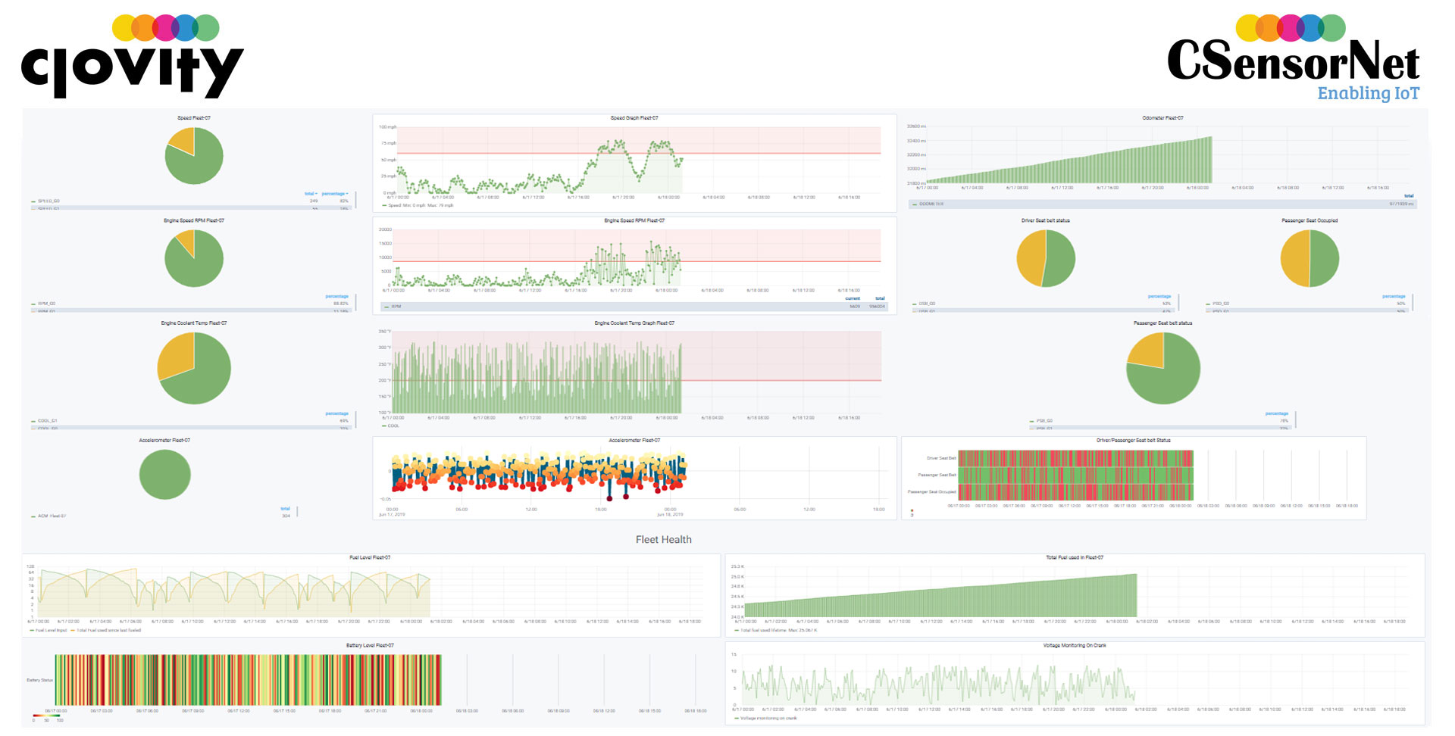Image resolution: width=1455 pixels, height=736 pixels.
Task: Open the Speed Fleet-07 pie panel title menu
Action: tap(194, 118)
